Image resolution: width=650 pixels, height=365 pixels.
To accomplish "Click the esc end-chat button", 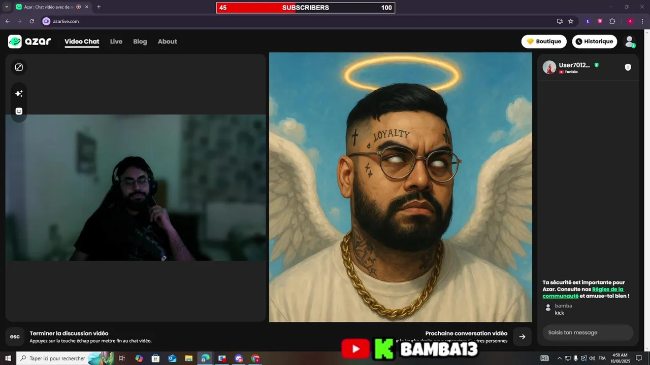I will (15, 337).
